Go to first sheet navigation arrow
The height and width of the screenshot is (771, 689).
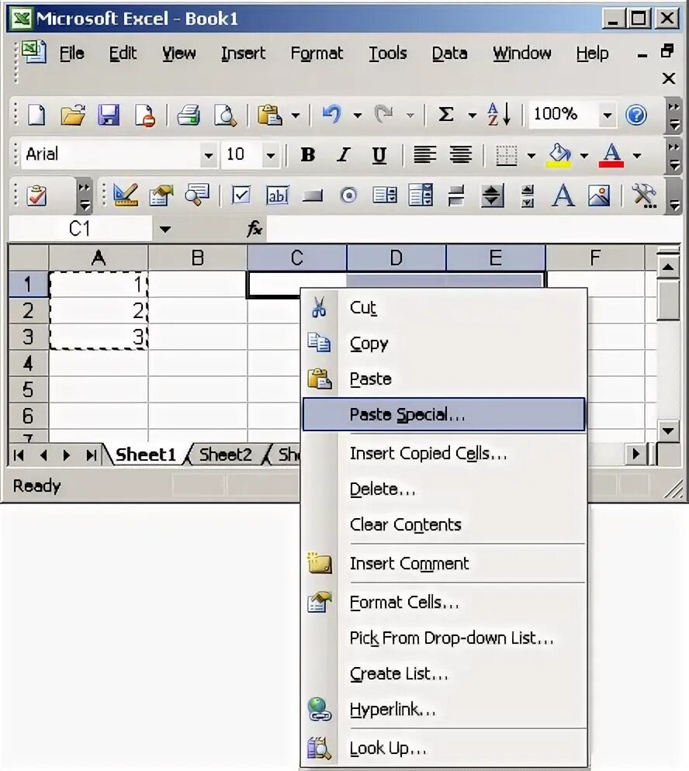tap(19, 455)
